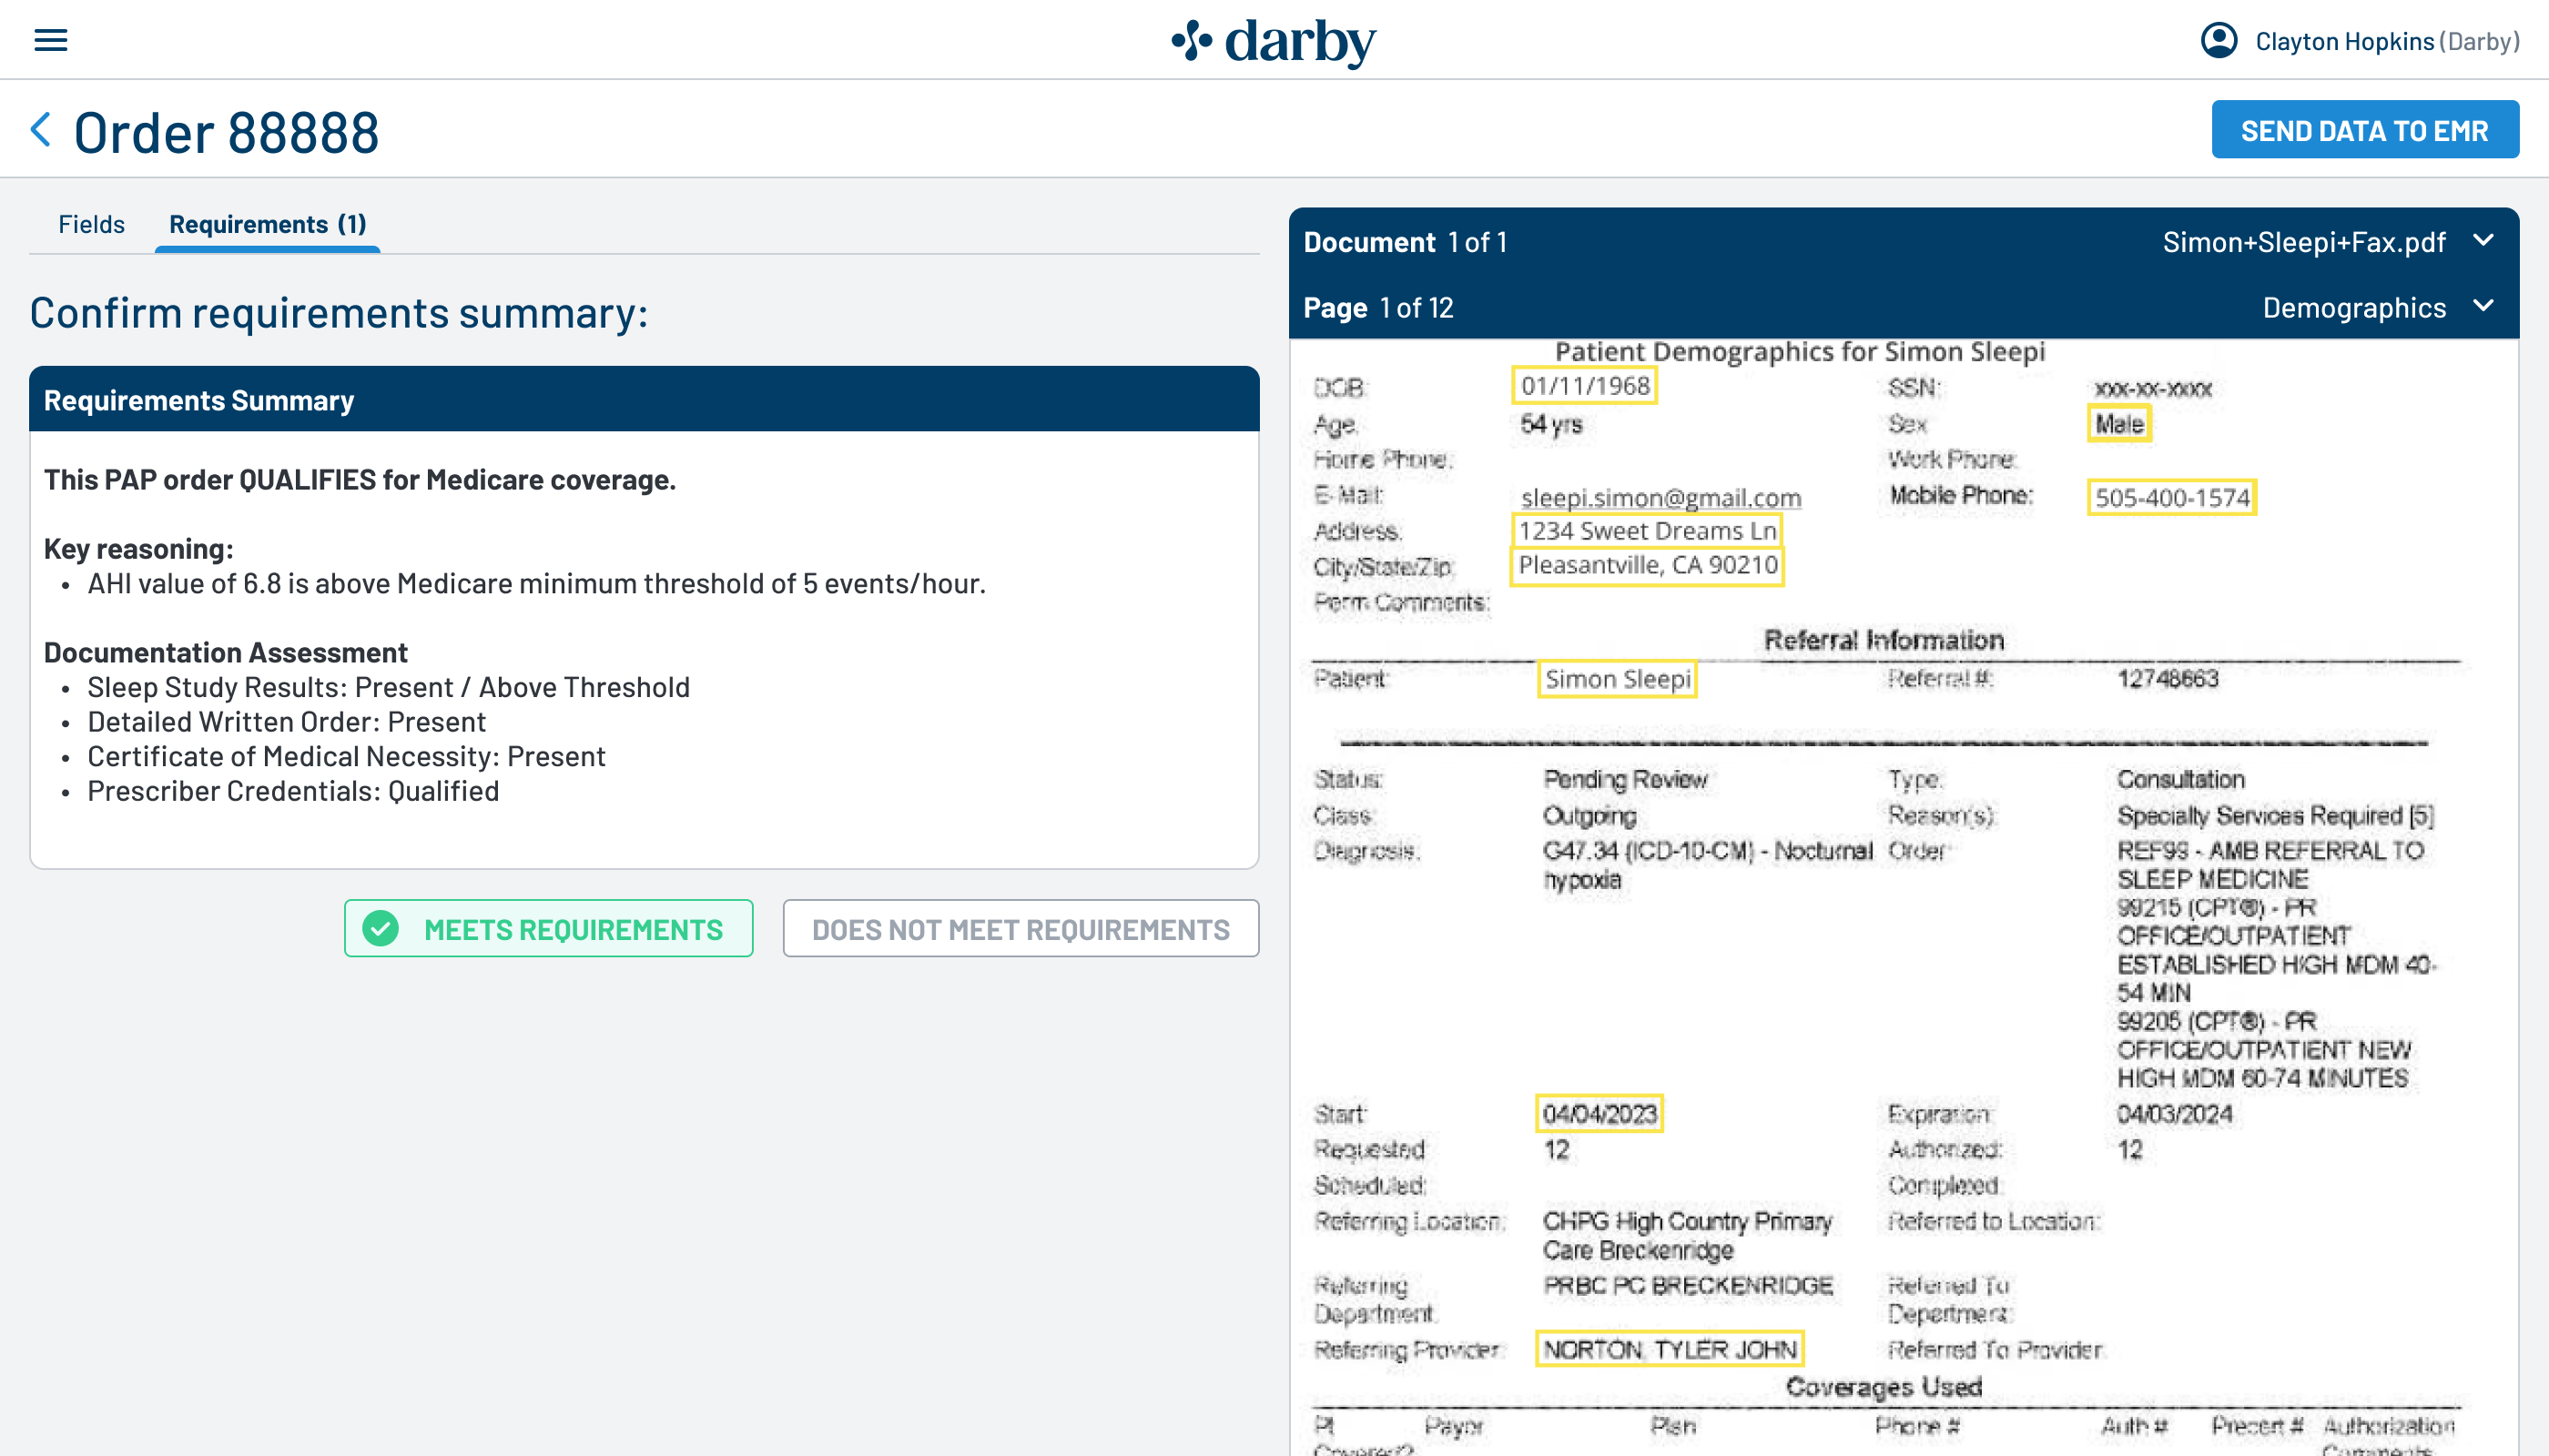Click the Simon+Sleepi+Fax.pdf file name

point(2303,242)
